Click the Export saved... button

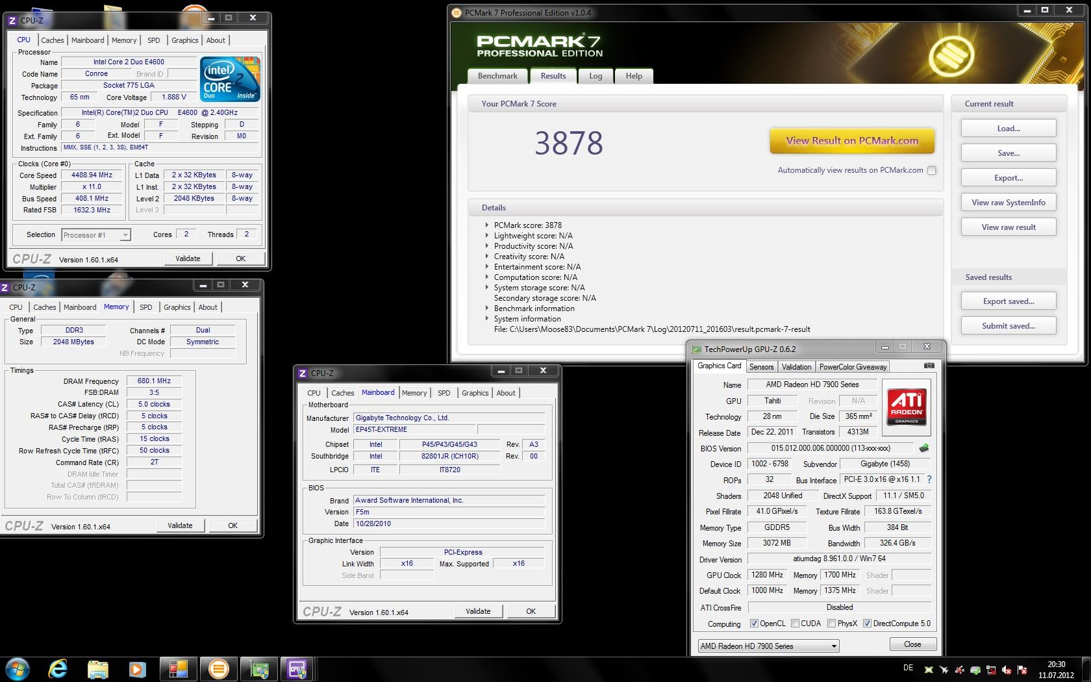1009,301
